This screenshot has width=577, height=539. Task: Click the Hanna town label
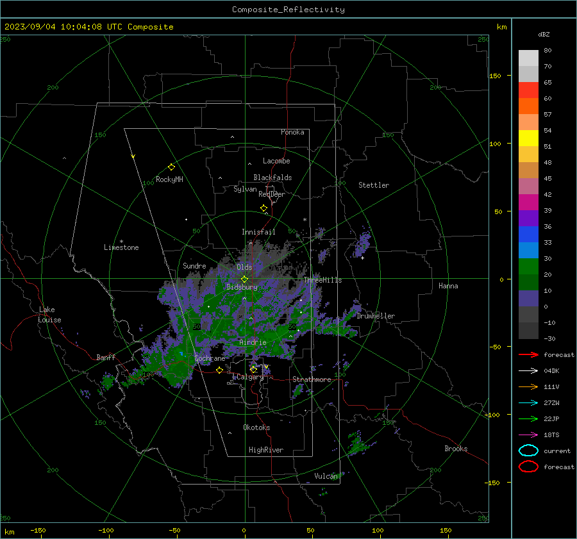[448, 286]
